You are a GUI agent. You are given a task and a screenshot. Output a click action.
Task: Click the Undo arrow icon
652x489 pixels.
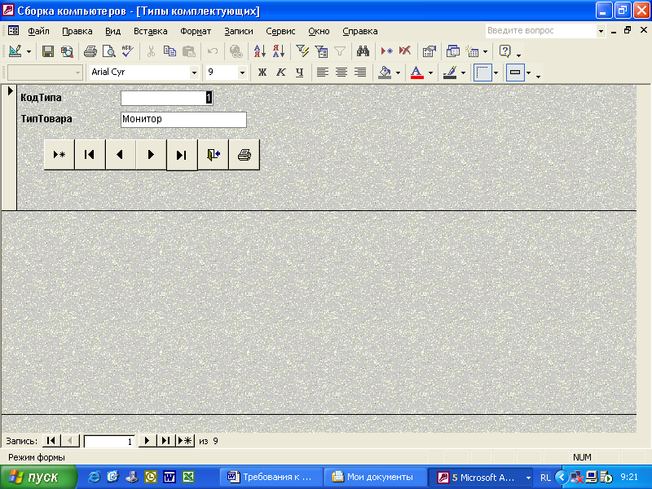point(213,51)
